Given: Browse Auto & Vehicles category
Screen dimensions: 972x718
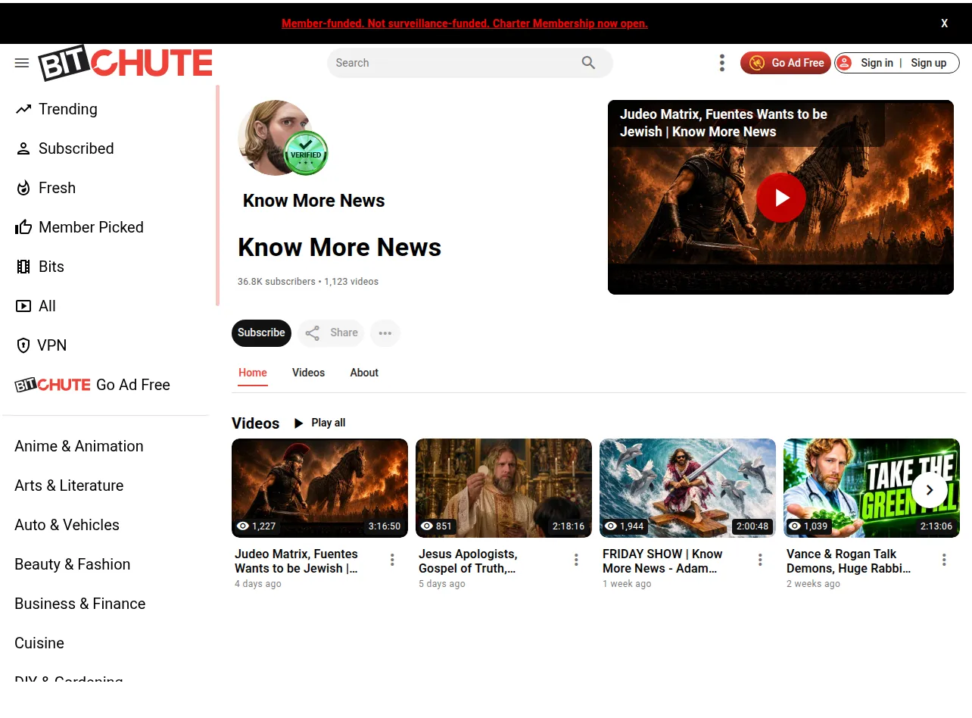Looking at the screenshot, I should 67,525.
